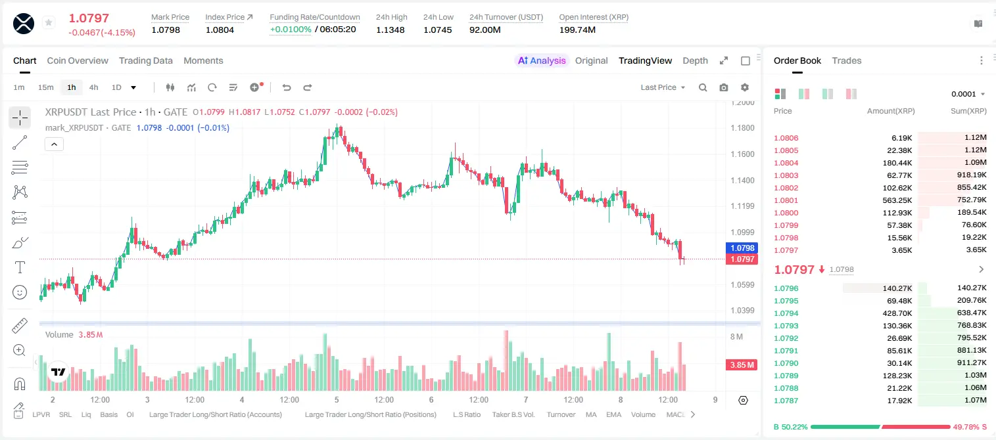
Task: Select the 4h timeframe
Action: [94, 87]
